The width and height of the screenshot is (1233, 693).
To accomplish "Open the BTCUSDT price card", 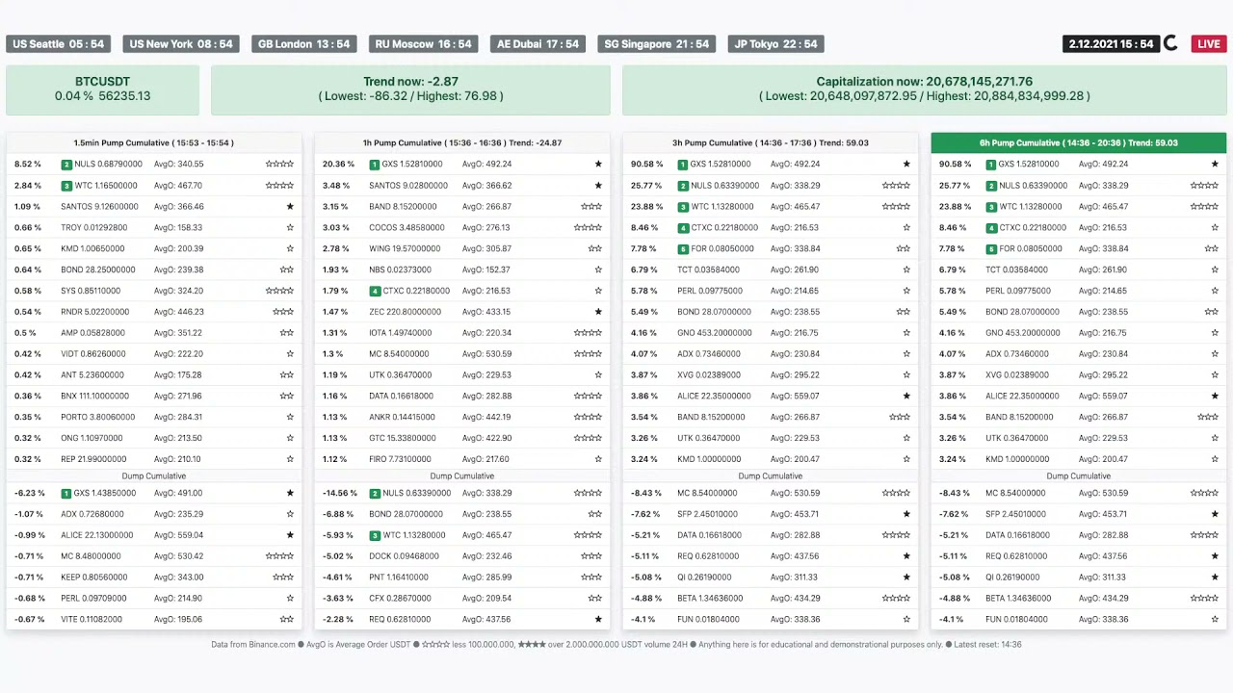I will click(102, 90).
